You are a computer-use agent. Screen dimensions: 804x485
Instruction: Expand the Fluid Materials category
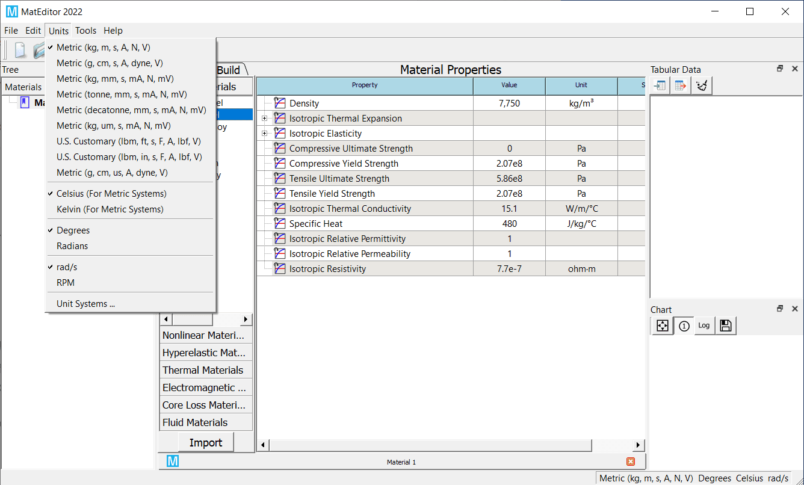click(205, 422)
